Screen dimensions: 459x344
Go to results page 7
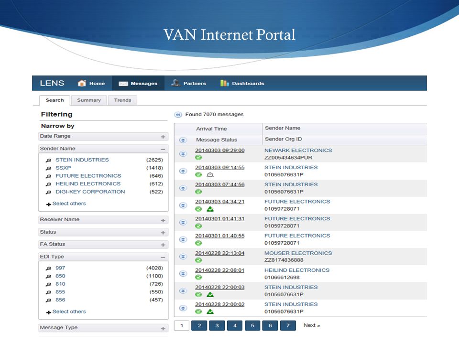pos(288,325)
